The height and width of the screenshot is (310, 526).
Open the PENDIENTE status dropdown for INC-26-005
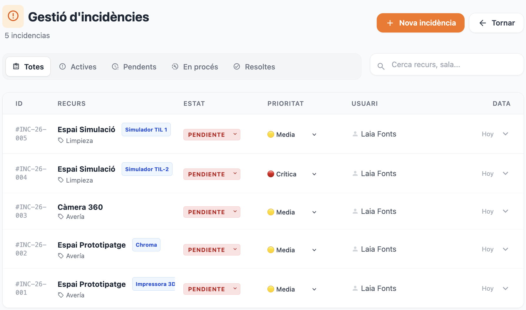212,135
